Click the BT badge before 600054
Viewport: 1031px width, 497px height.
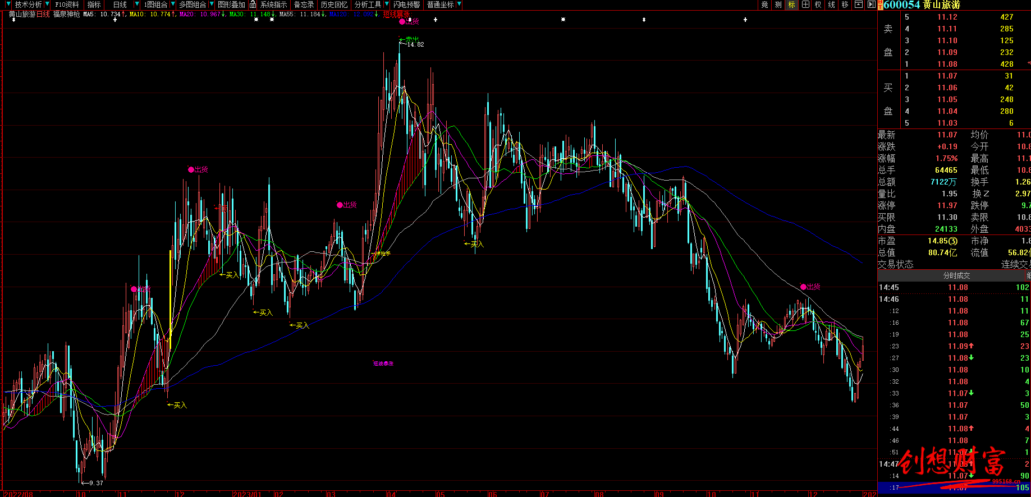(881, 4)
